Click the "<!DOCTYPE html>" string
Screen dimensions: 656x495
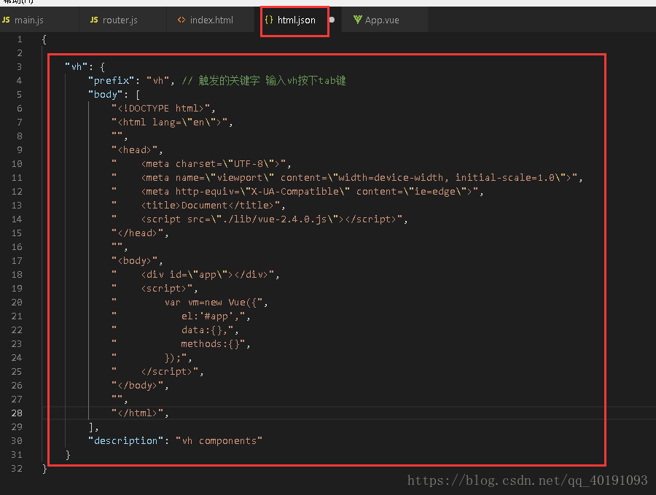click(x=160, y=109)
